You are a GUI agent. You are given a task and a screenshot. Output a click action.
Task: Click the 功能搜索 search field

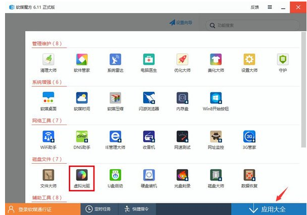pyautogui.click(x=253, y=25)
